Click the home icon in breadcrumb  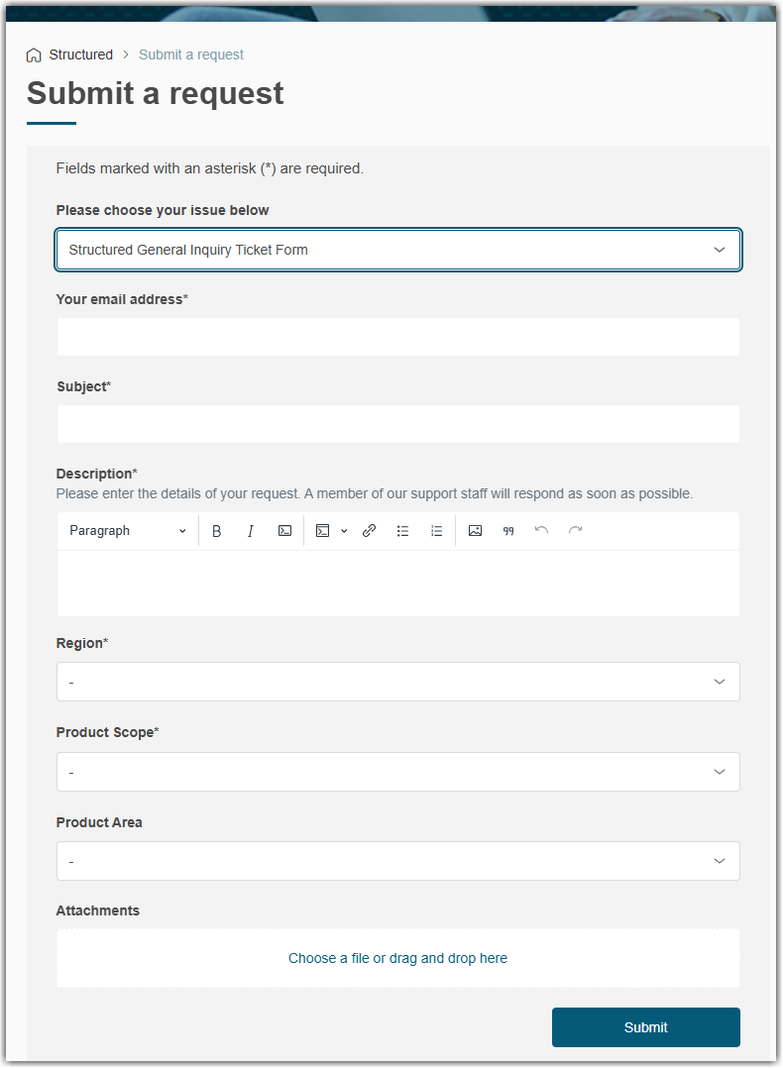pos(35,55)
